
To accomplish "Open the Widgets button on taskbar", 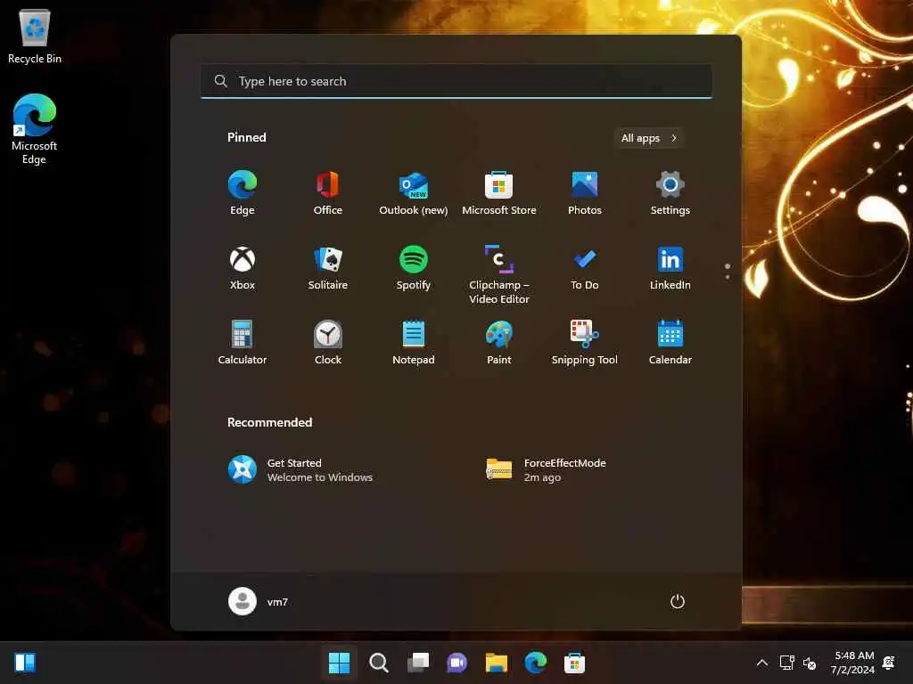I will click(x=25, y=662).
